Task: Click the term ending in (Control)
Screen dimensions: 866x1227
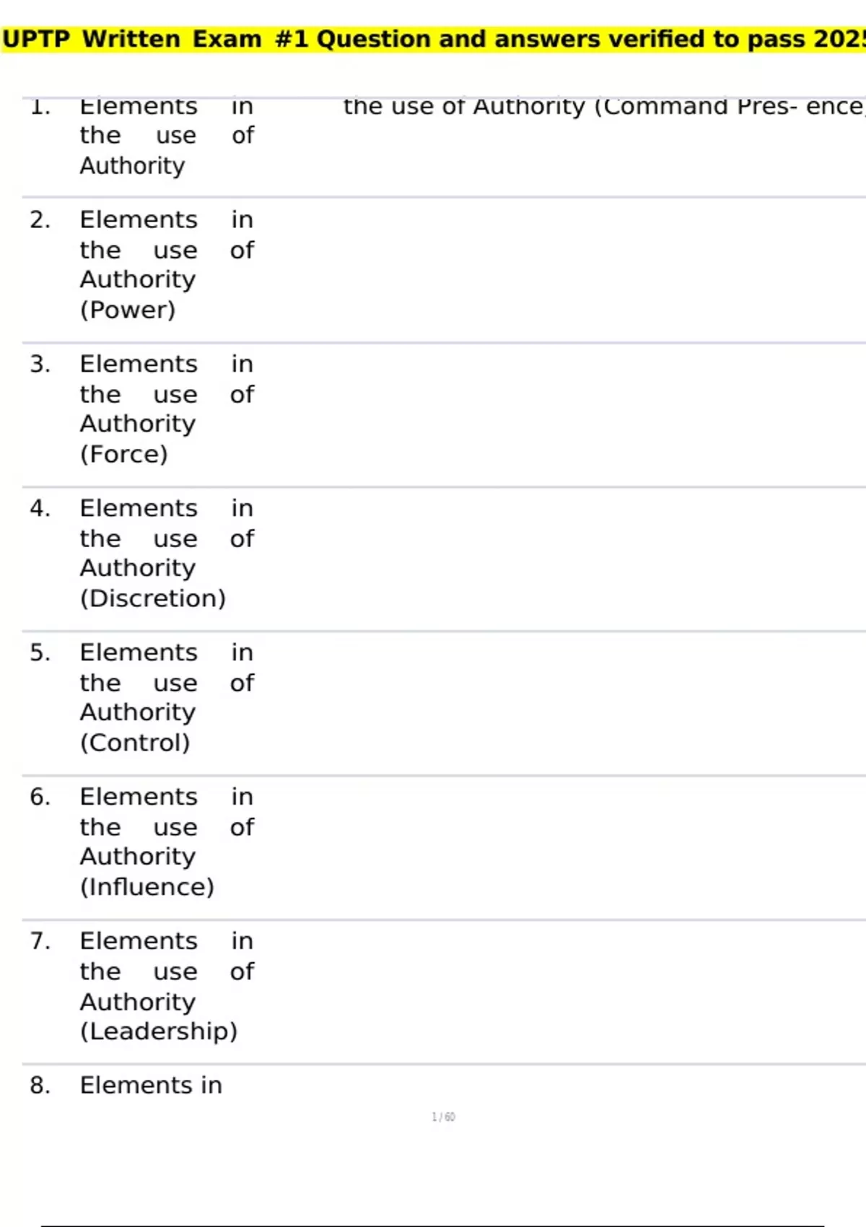Action: point(167,697)
